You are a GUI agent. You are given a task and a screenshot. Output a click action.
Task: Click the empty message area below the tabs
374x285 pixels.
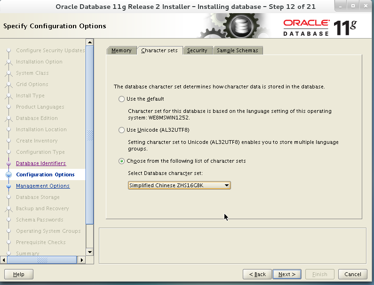(232, 245)
